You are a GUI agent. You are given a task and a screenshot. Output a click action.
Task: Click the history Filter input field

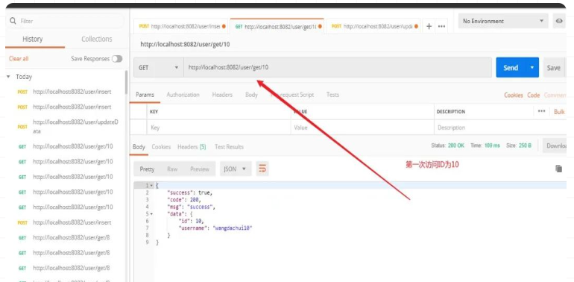[x=66, y=21]
